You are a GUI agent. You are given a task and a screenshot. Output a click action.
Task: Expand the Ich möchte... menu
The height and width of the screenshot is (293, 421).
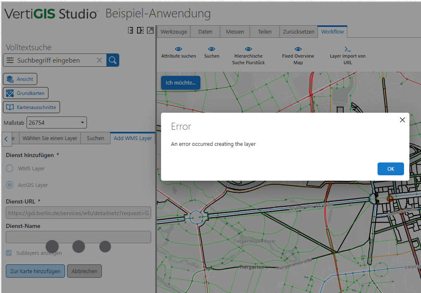[x=180, y=82]
